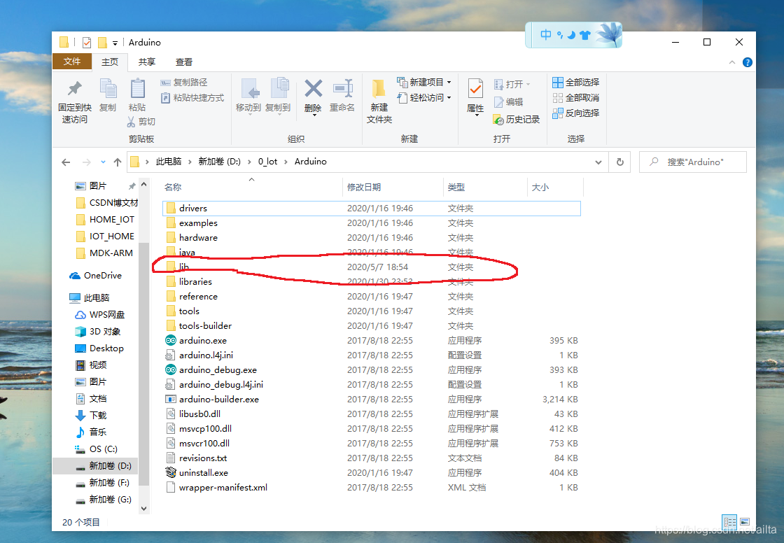Create a New folder from ribbon

379,100
